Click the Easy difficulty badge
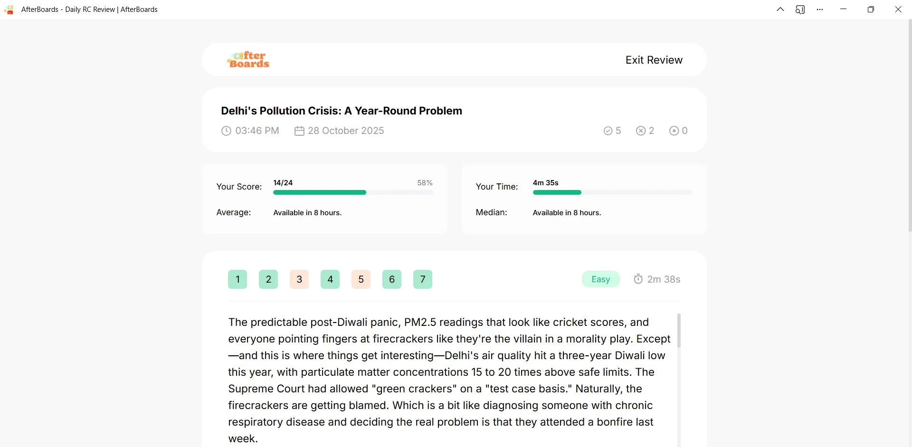 601,279
